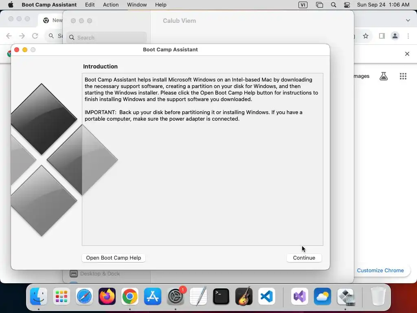Open the Edit menu
This screenshot has height=313, width=417.
click(x=90, y=5)
